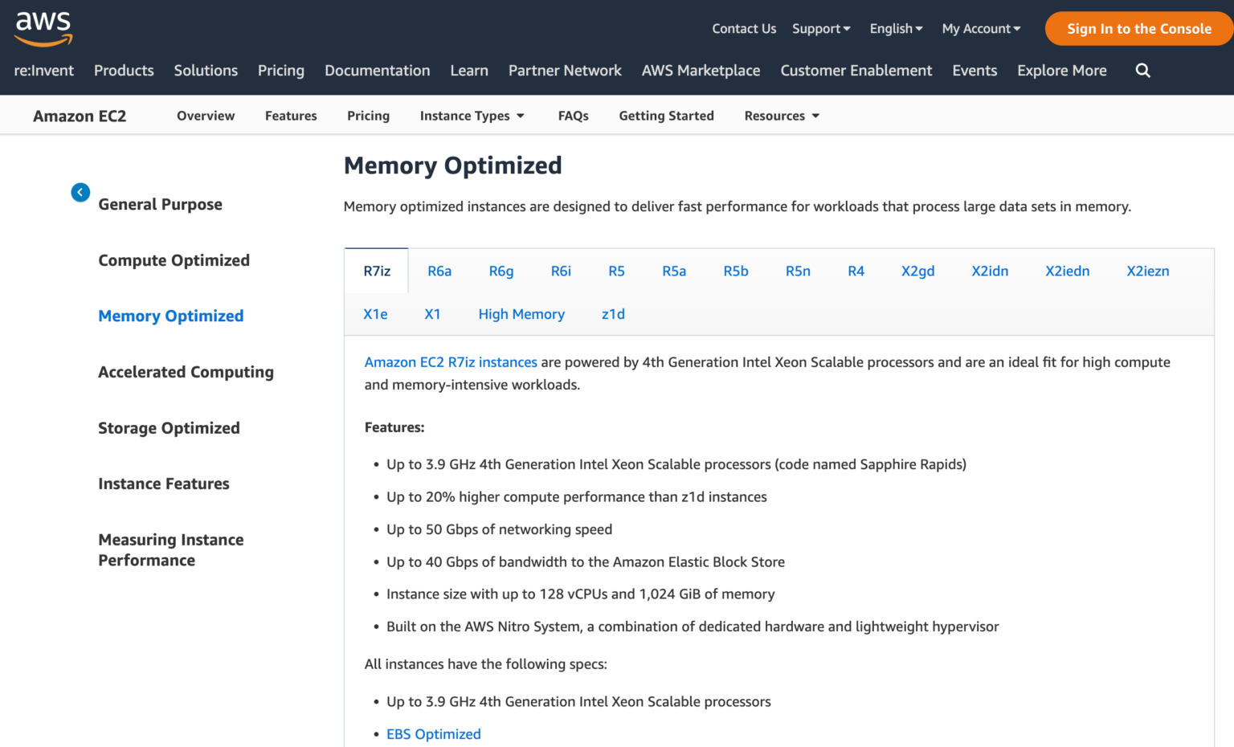Select Documentation in the top navigation

pyautogui.click(x=378, y=71)
